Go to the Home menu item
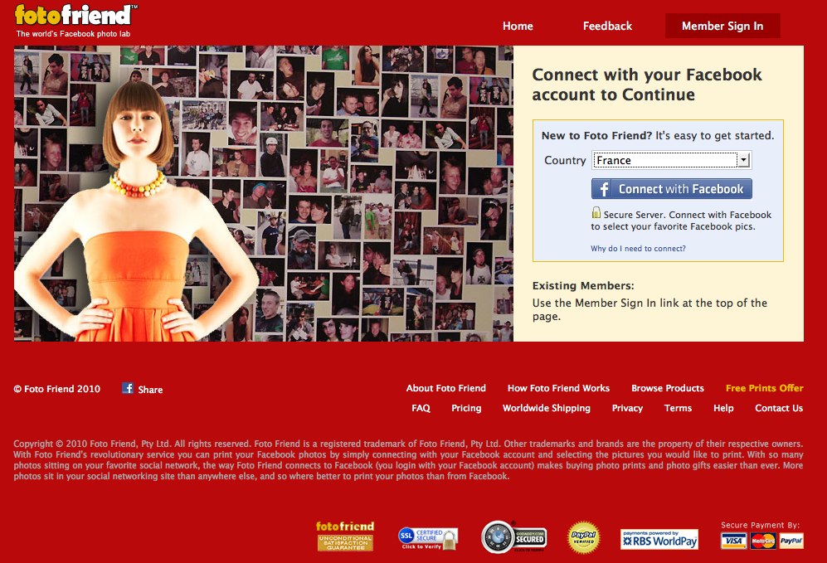Viewport: 827px width, 563px height. pyautogui.click(x=518, y=26)
